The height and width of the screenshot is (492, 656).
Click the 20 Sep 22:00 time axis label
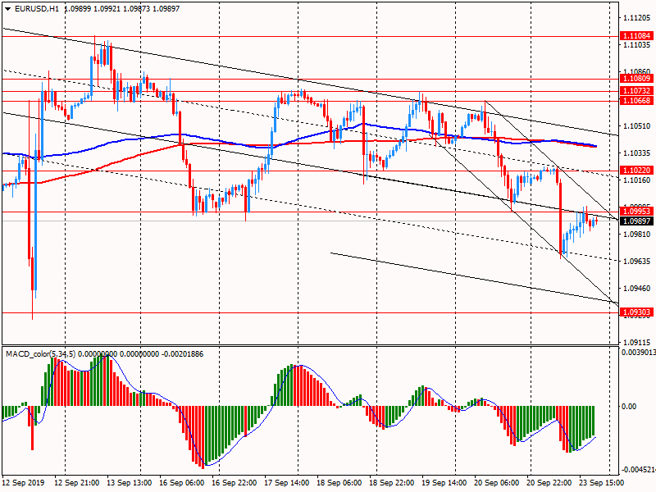tap(549, 483)
